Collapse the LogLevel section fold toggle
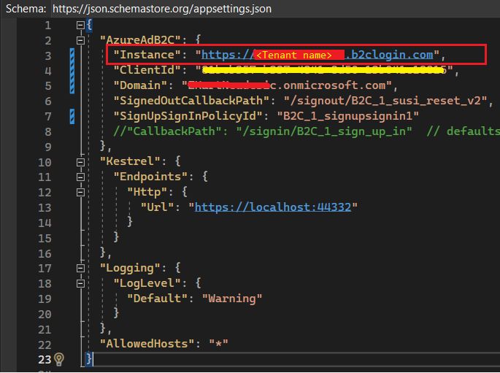The width and height of the screenshot is (500, 373). click(80, 284)
